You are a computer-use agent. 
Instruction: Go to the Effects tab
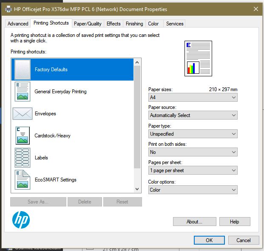click(114, 24)
